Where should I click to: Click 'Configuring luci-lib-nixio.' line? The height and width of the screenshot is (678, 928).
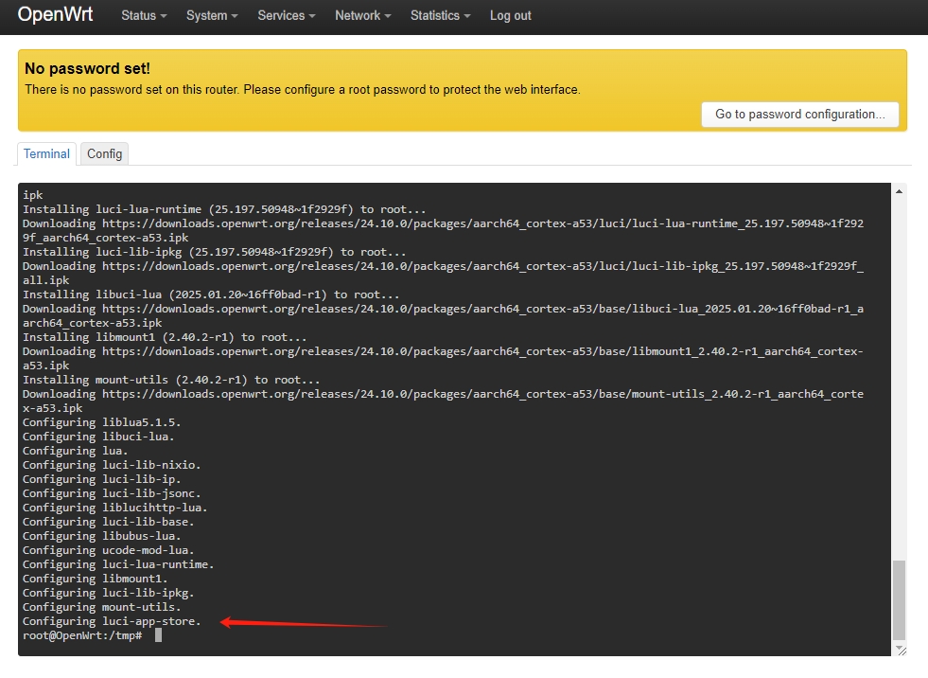click(112, 465)
